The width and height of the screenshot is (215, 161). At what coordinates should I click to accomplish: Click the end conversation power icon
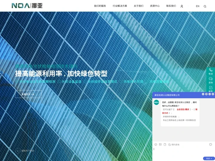click(x=211, y=144)
